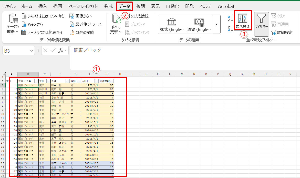The image size is (300, 178).
Task: Click the formula bar enter checkmark icon
Action: point(53,50)
